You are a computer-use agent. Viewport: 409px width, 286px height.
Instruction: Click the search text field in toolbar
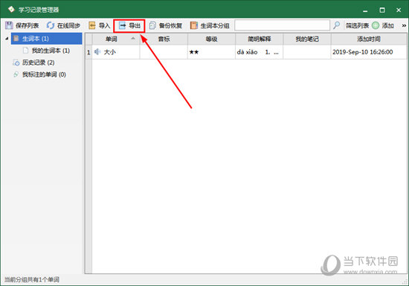(283, 25)
